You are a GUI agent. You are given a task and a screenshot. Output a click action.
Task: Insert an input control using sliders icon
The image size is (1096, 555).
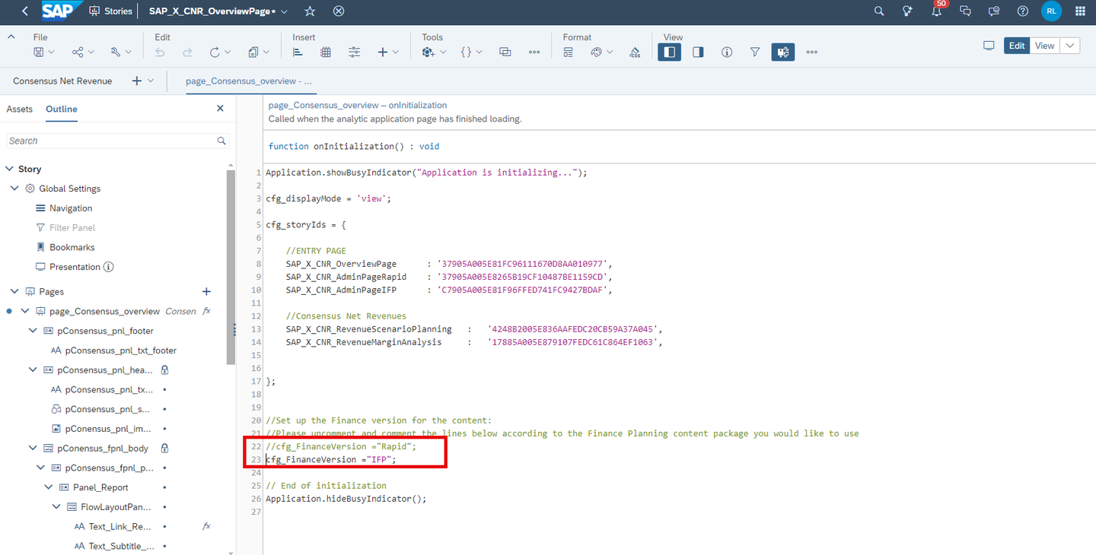pyautogui.click(x=355, y=52)
